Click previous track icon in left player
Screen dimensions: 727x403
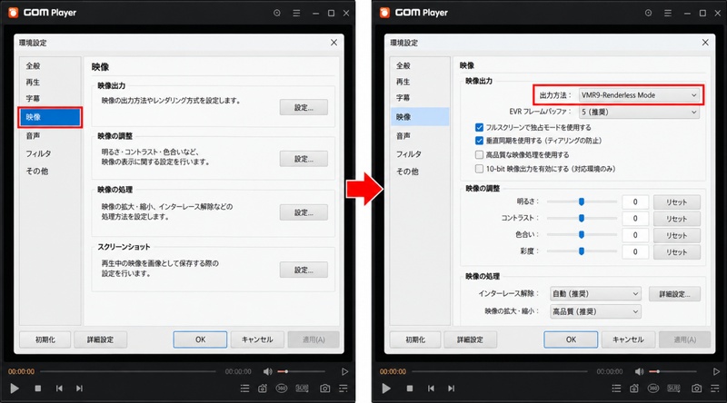click(x=59, y=388)
